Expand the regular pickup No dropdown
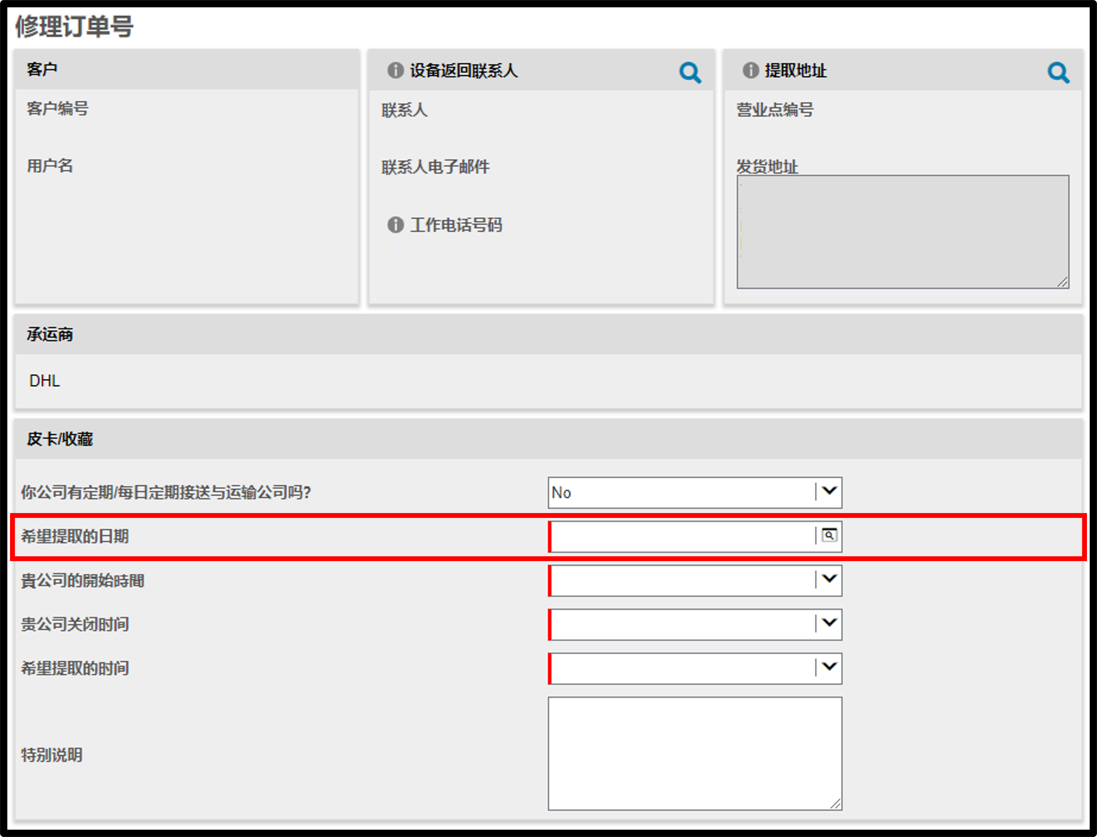Image resolution: width=1097 pixels, height=837 pixels. pos(829,491)
